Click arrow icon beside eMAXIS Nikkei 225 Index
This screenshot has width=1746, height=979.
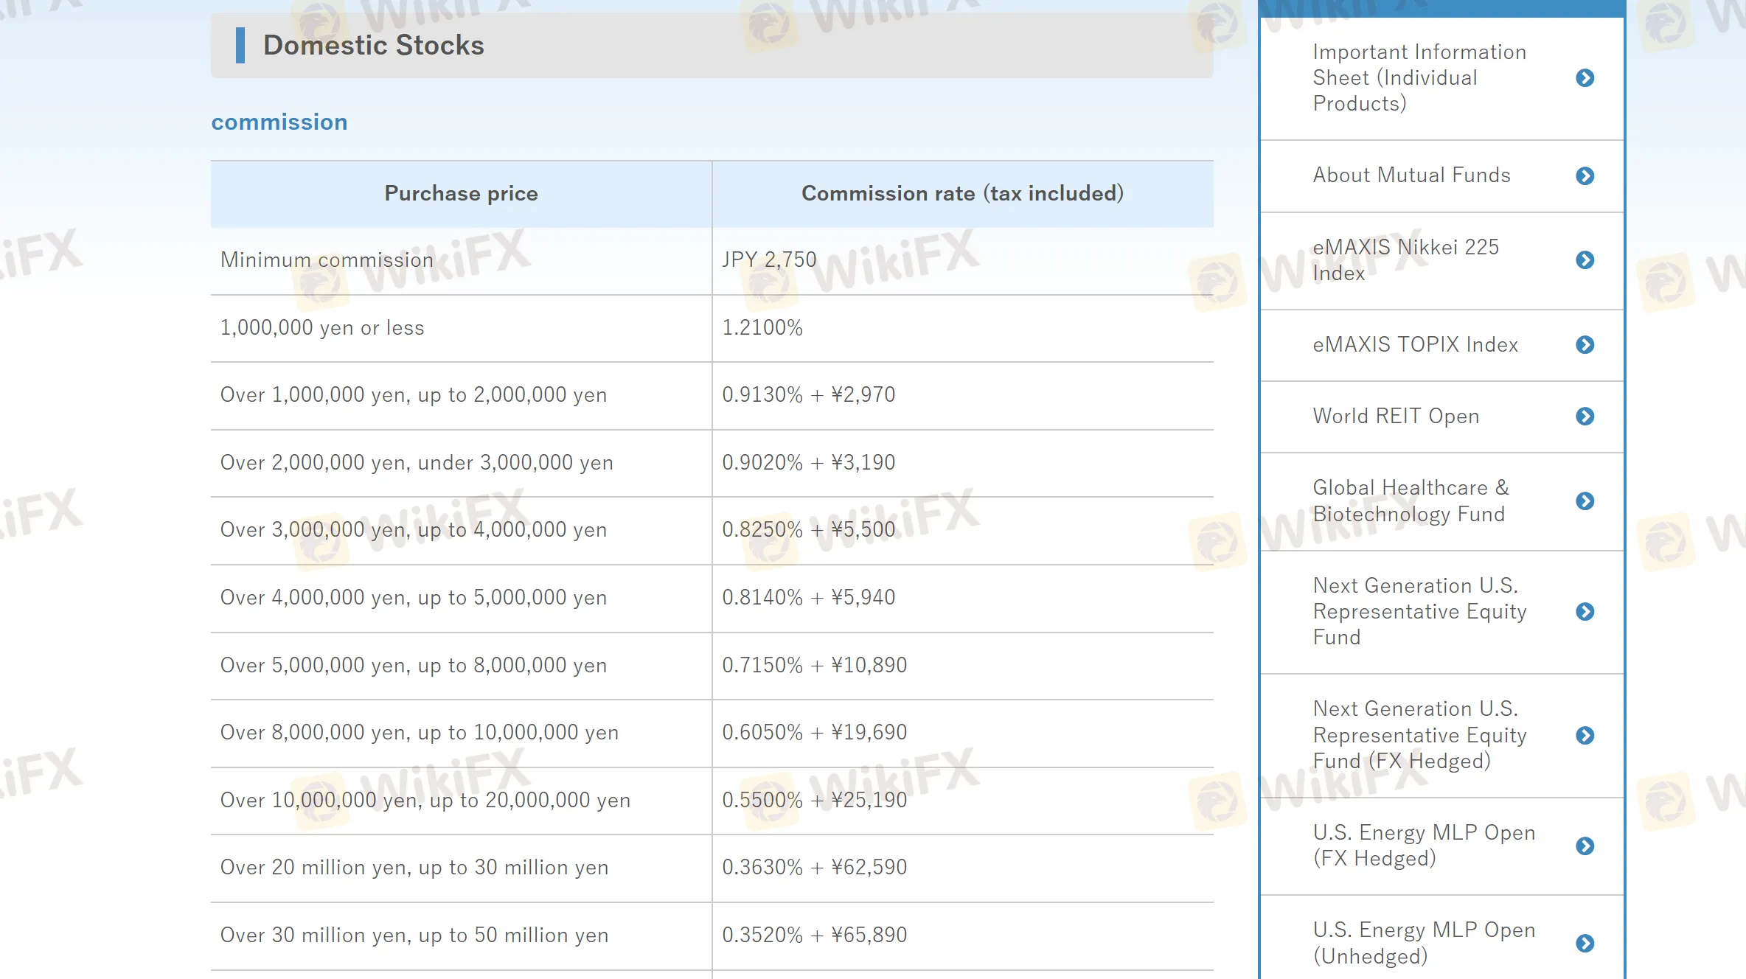coord(1585,260)
